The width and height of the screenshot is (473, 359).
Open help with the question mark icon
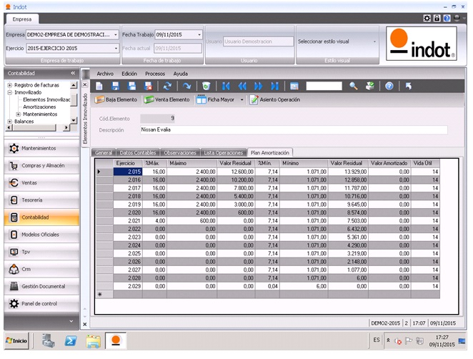click(x=389, y=86)
